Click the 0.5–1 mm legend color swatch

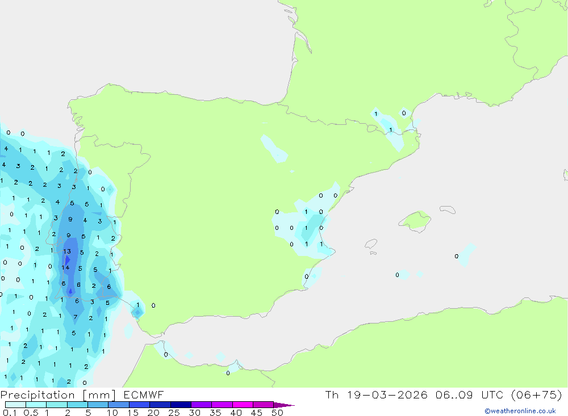point(36,405)
